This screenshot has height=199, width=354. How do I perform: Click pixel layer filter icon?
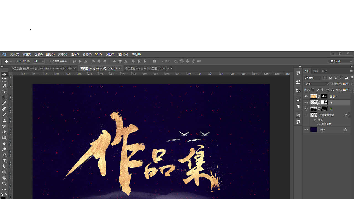point(325,78)
